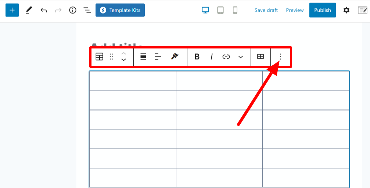Open the edit table menu icon
The image size is (370, 188).
261,57
